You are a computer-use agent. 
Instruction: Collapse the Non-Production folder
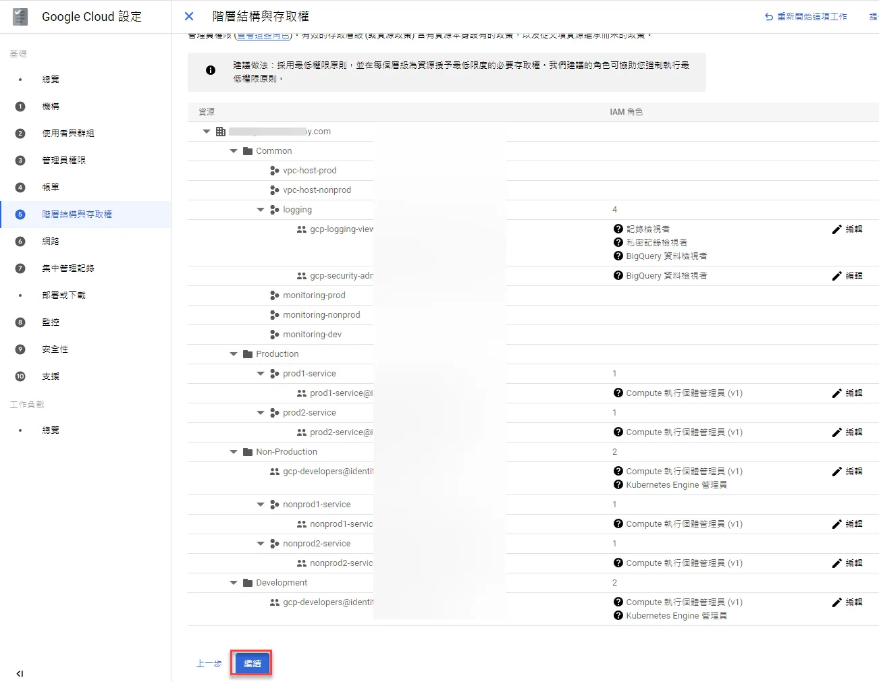coord(234,452)
